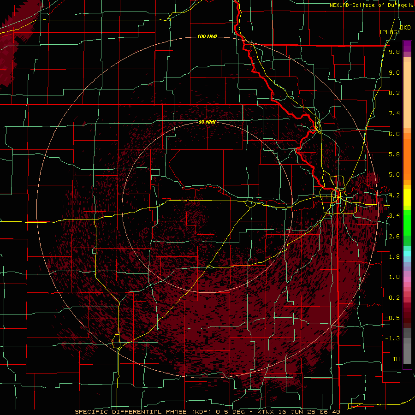The image size is (415, 415).
Task: Click the "[PHAS]" label above the color scale
Action: 390,32
